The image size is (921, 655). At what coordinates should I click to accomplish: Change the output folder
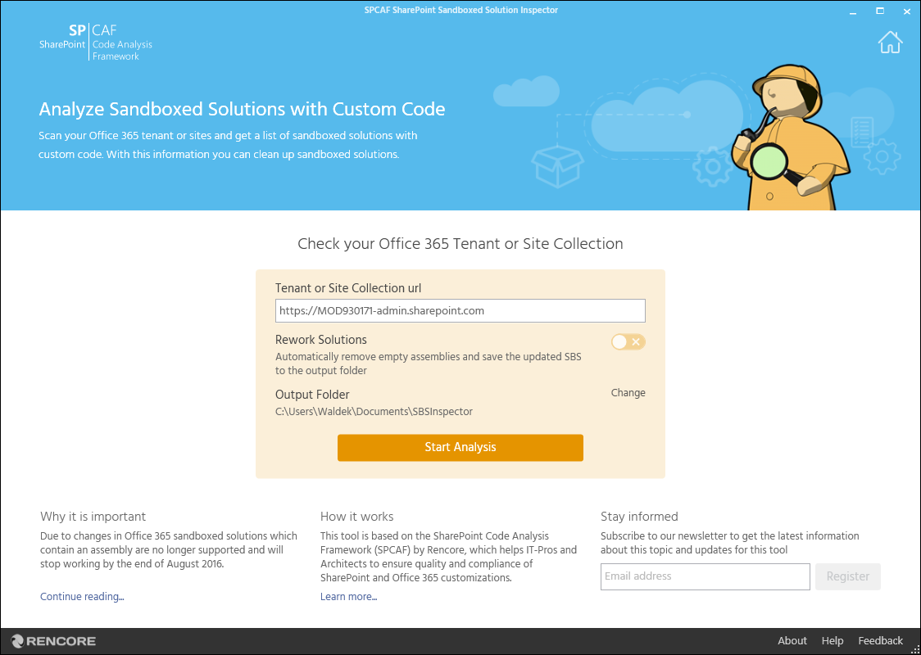628,393
